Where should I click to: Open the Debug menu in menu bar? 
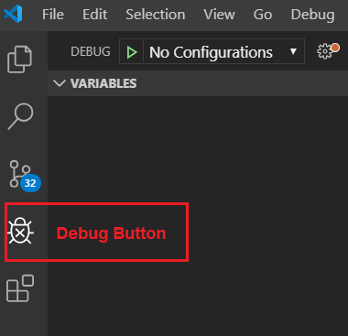click(x=312, y=16)
